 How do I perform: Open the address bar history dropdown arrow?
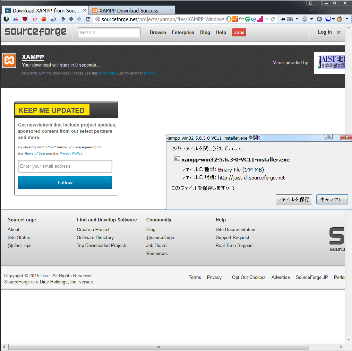(267, 19)
